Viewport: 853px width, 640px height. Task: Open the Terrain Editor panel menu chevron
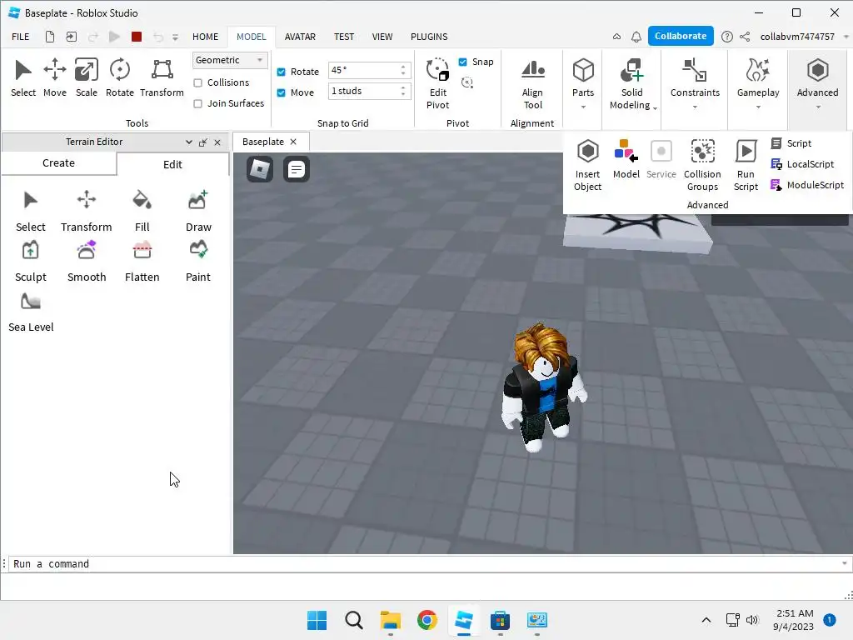click(189, 142)
